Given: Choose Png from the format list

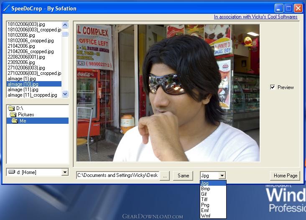Looking at the screenshot, I should click(205, 205).
